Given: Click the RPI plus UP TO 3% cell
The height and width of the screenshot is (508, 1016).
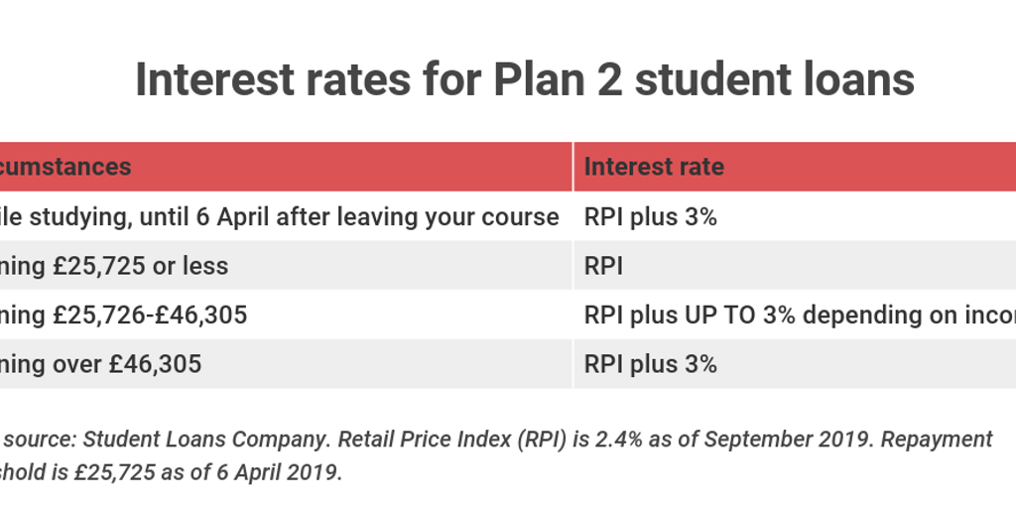Looking at the screenshot, I should point(801,316).
